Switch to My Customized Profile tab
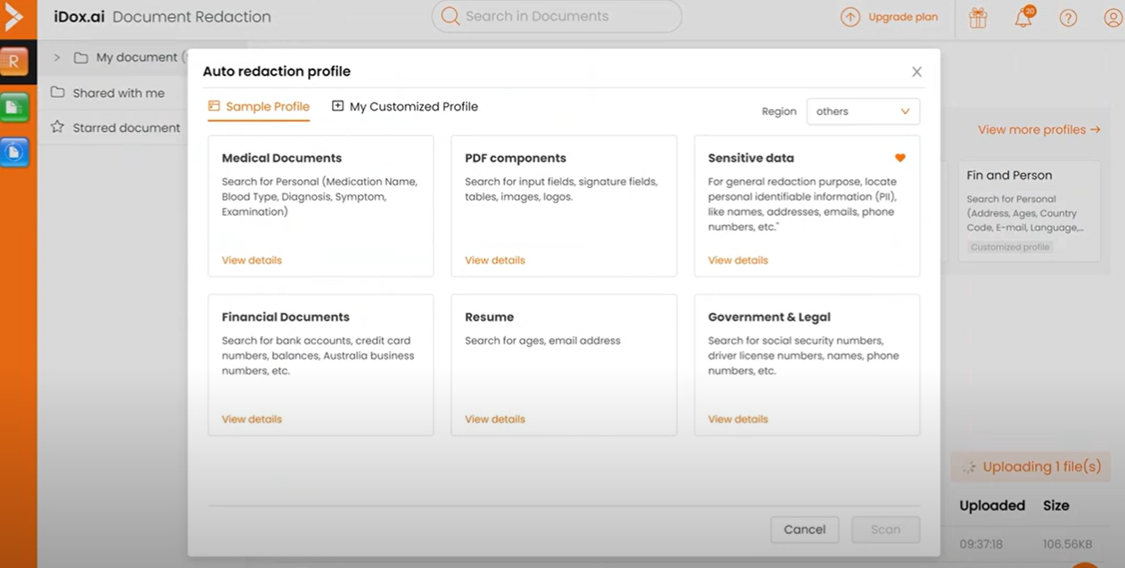Image resolution: width=1125 pixels, height=568 pixels. 404,105
